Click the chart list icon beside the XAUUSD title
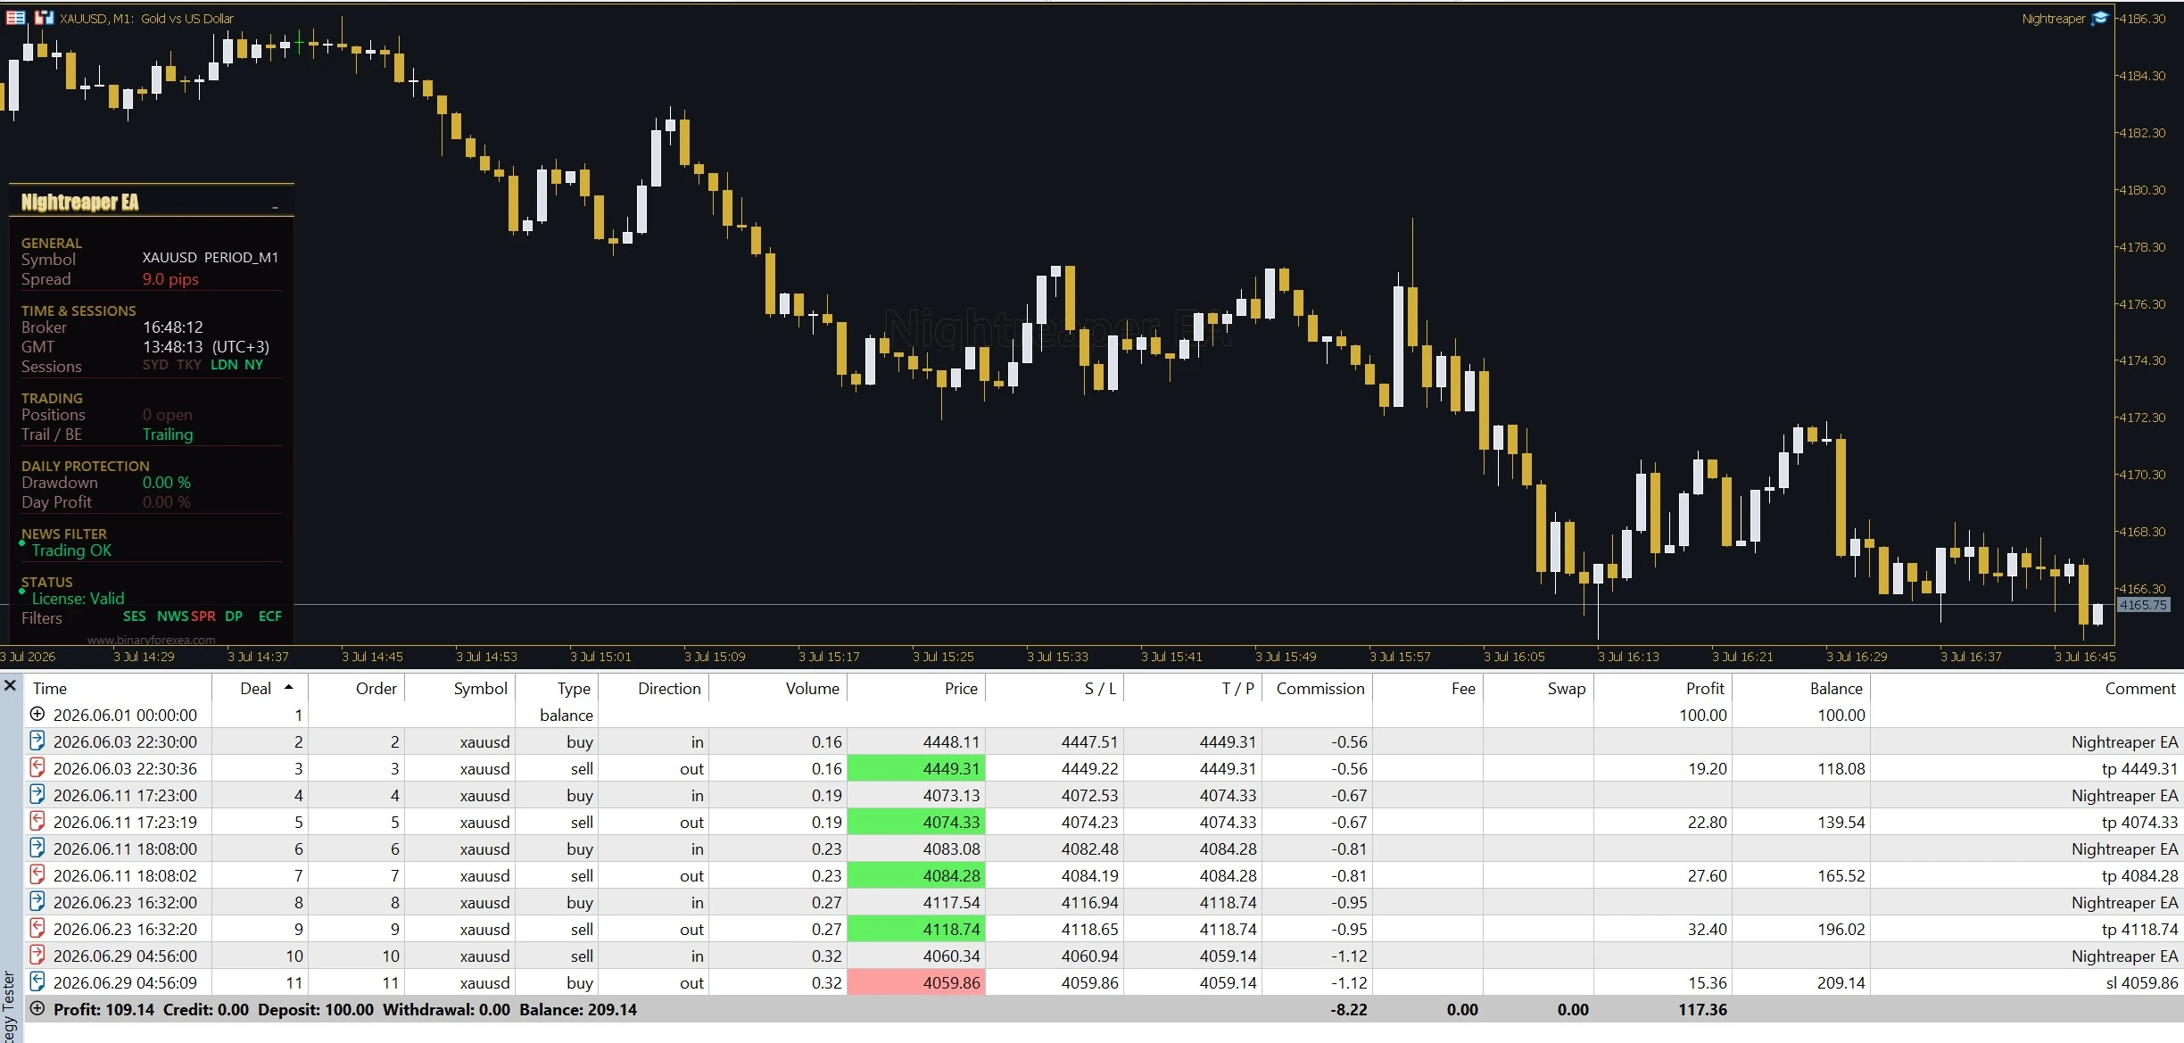 [15, 18]
